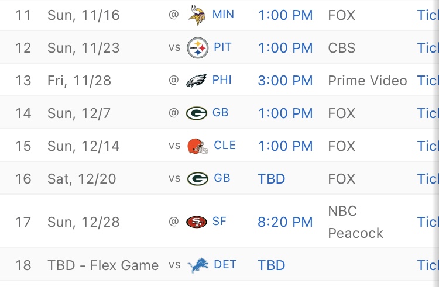Click the Cleveland Browns helmet logo
This screenshot has height=287, width=439.
(x=197, y=146)
